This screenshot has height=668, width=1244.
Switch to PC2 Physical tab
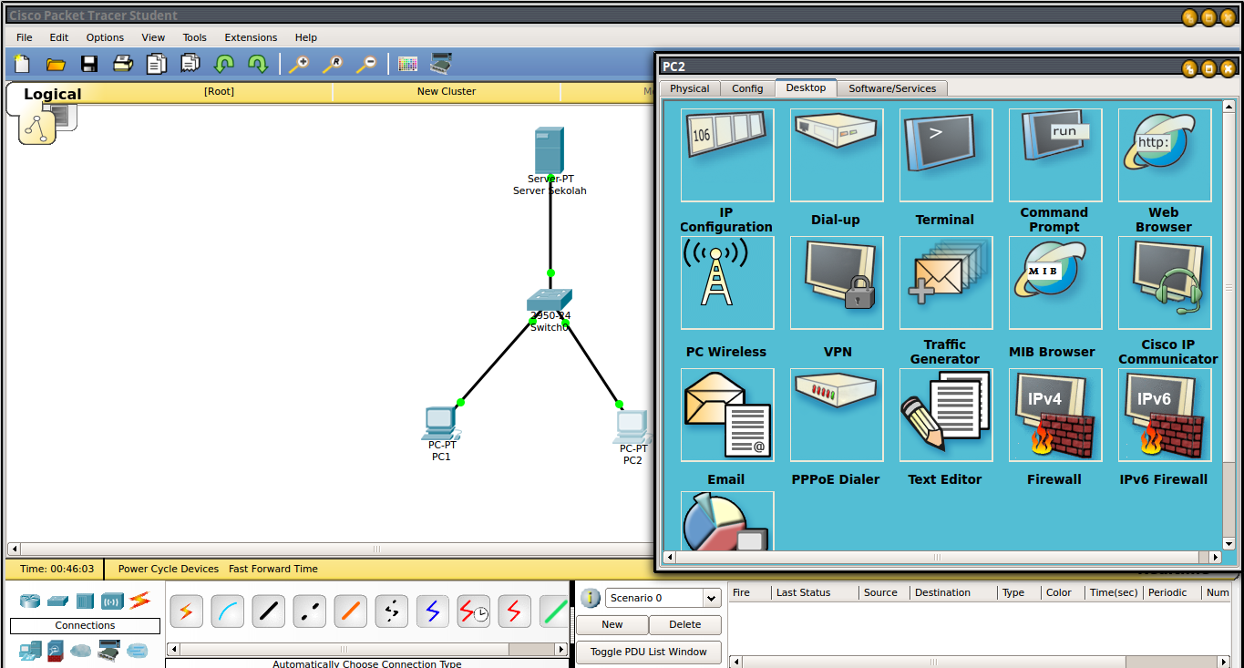pos(690,88)
